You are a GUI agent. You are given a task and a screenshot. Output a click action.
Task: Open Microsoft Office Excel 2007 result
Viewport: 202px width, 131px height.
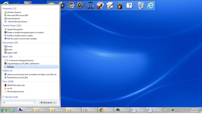tap(31, 15)
